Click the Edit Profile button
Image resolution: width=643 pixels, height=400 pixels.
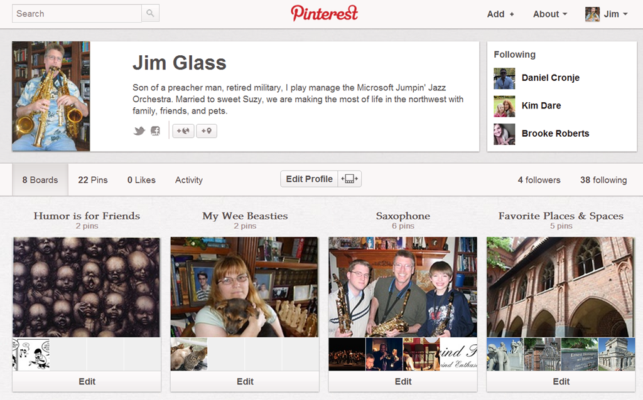point(309,179)
